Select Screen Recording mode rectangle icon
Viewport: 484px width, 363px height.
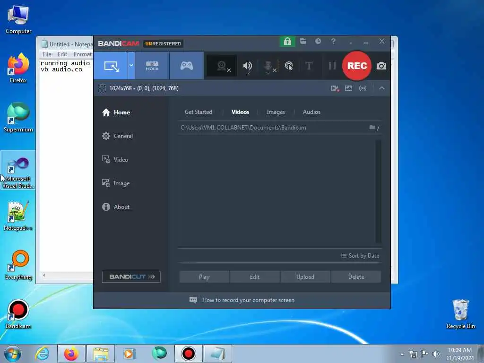click(x=111, y=66)
